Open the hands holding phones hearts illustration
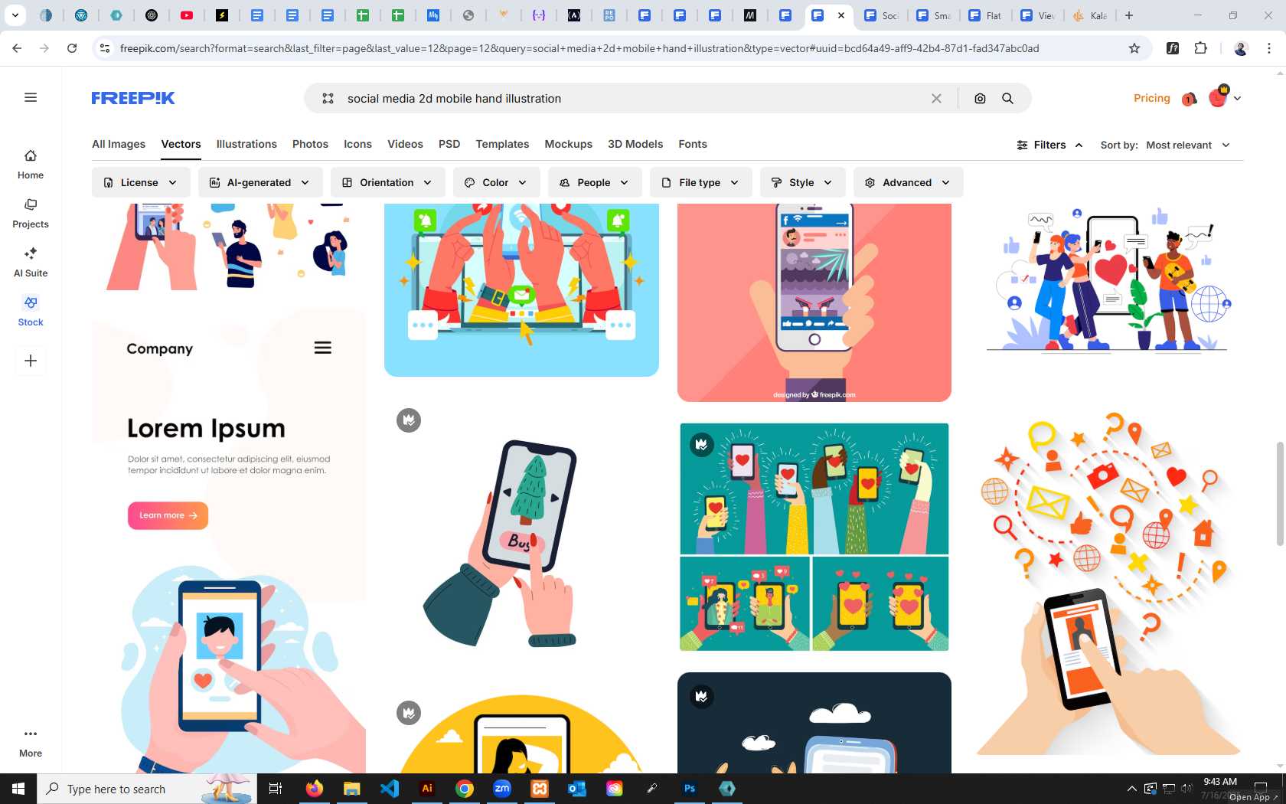Image resolution: width=1286 pixels, height=804 pixels. tap(814, 537)
